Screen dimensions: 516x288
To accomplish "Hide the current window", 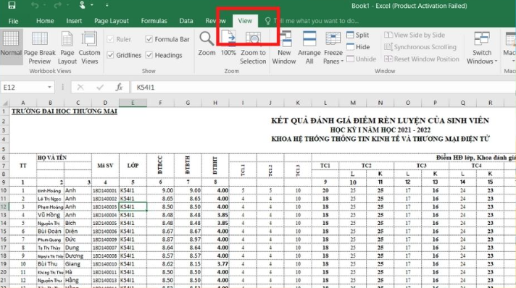I will tap(358, 47).
